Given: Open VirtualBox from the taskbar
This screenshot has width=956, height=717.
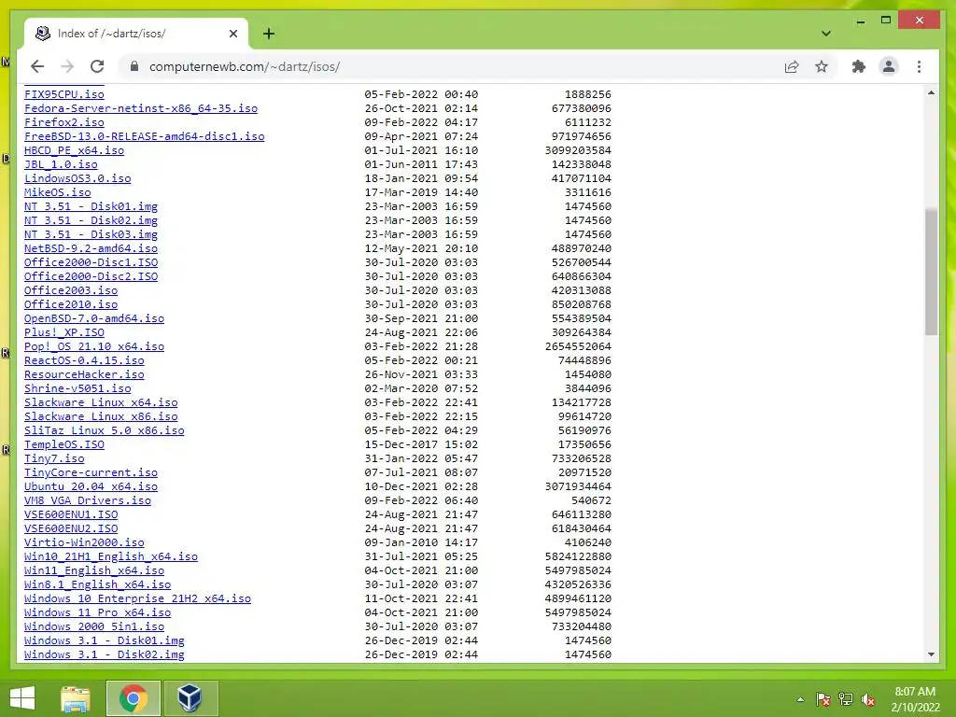Looking at the screenshot, I should click(190, 698).
